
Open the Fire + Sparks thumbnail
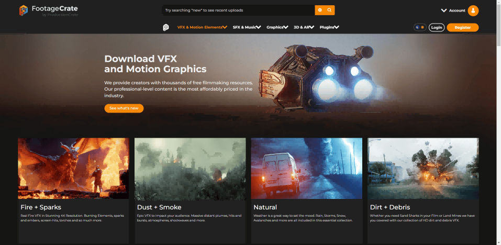tap(73, 168)
